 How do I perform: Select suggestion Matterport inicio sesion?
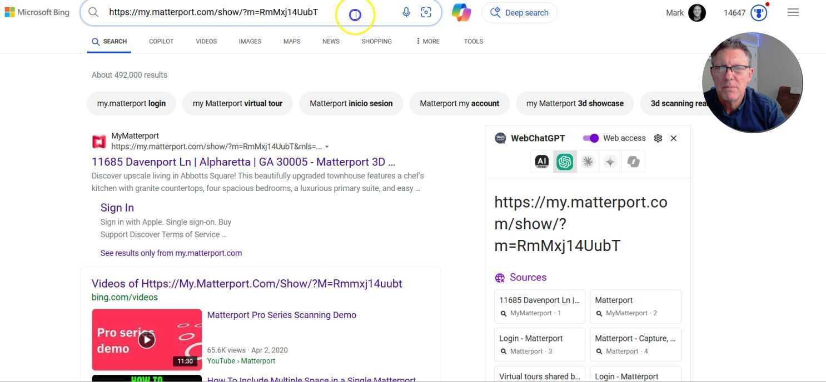coord(351,103)
